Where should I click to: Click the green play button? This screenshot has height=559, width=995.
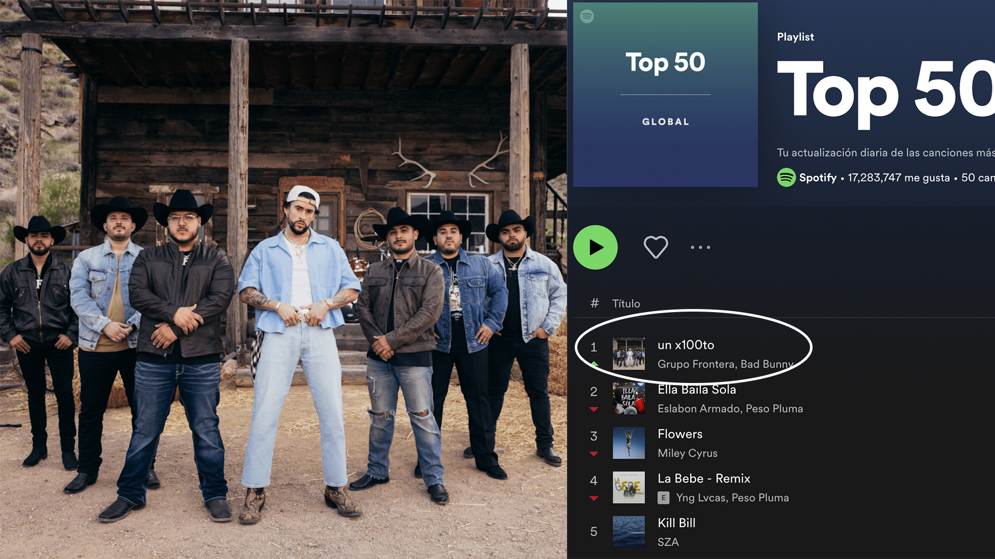point(595,247)
